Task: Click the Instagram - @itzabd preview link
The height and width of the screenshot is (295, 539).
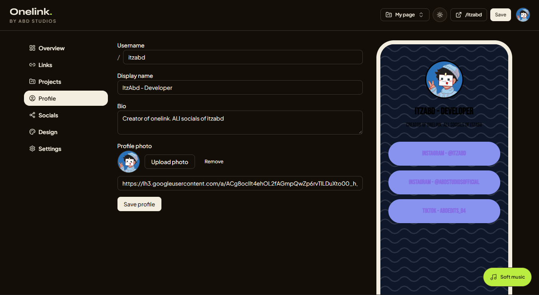Action: 444,153
